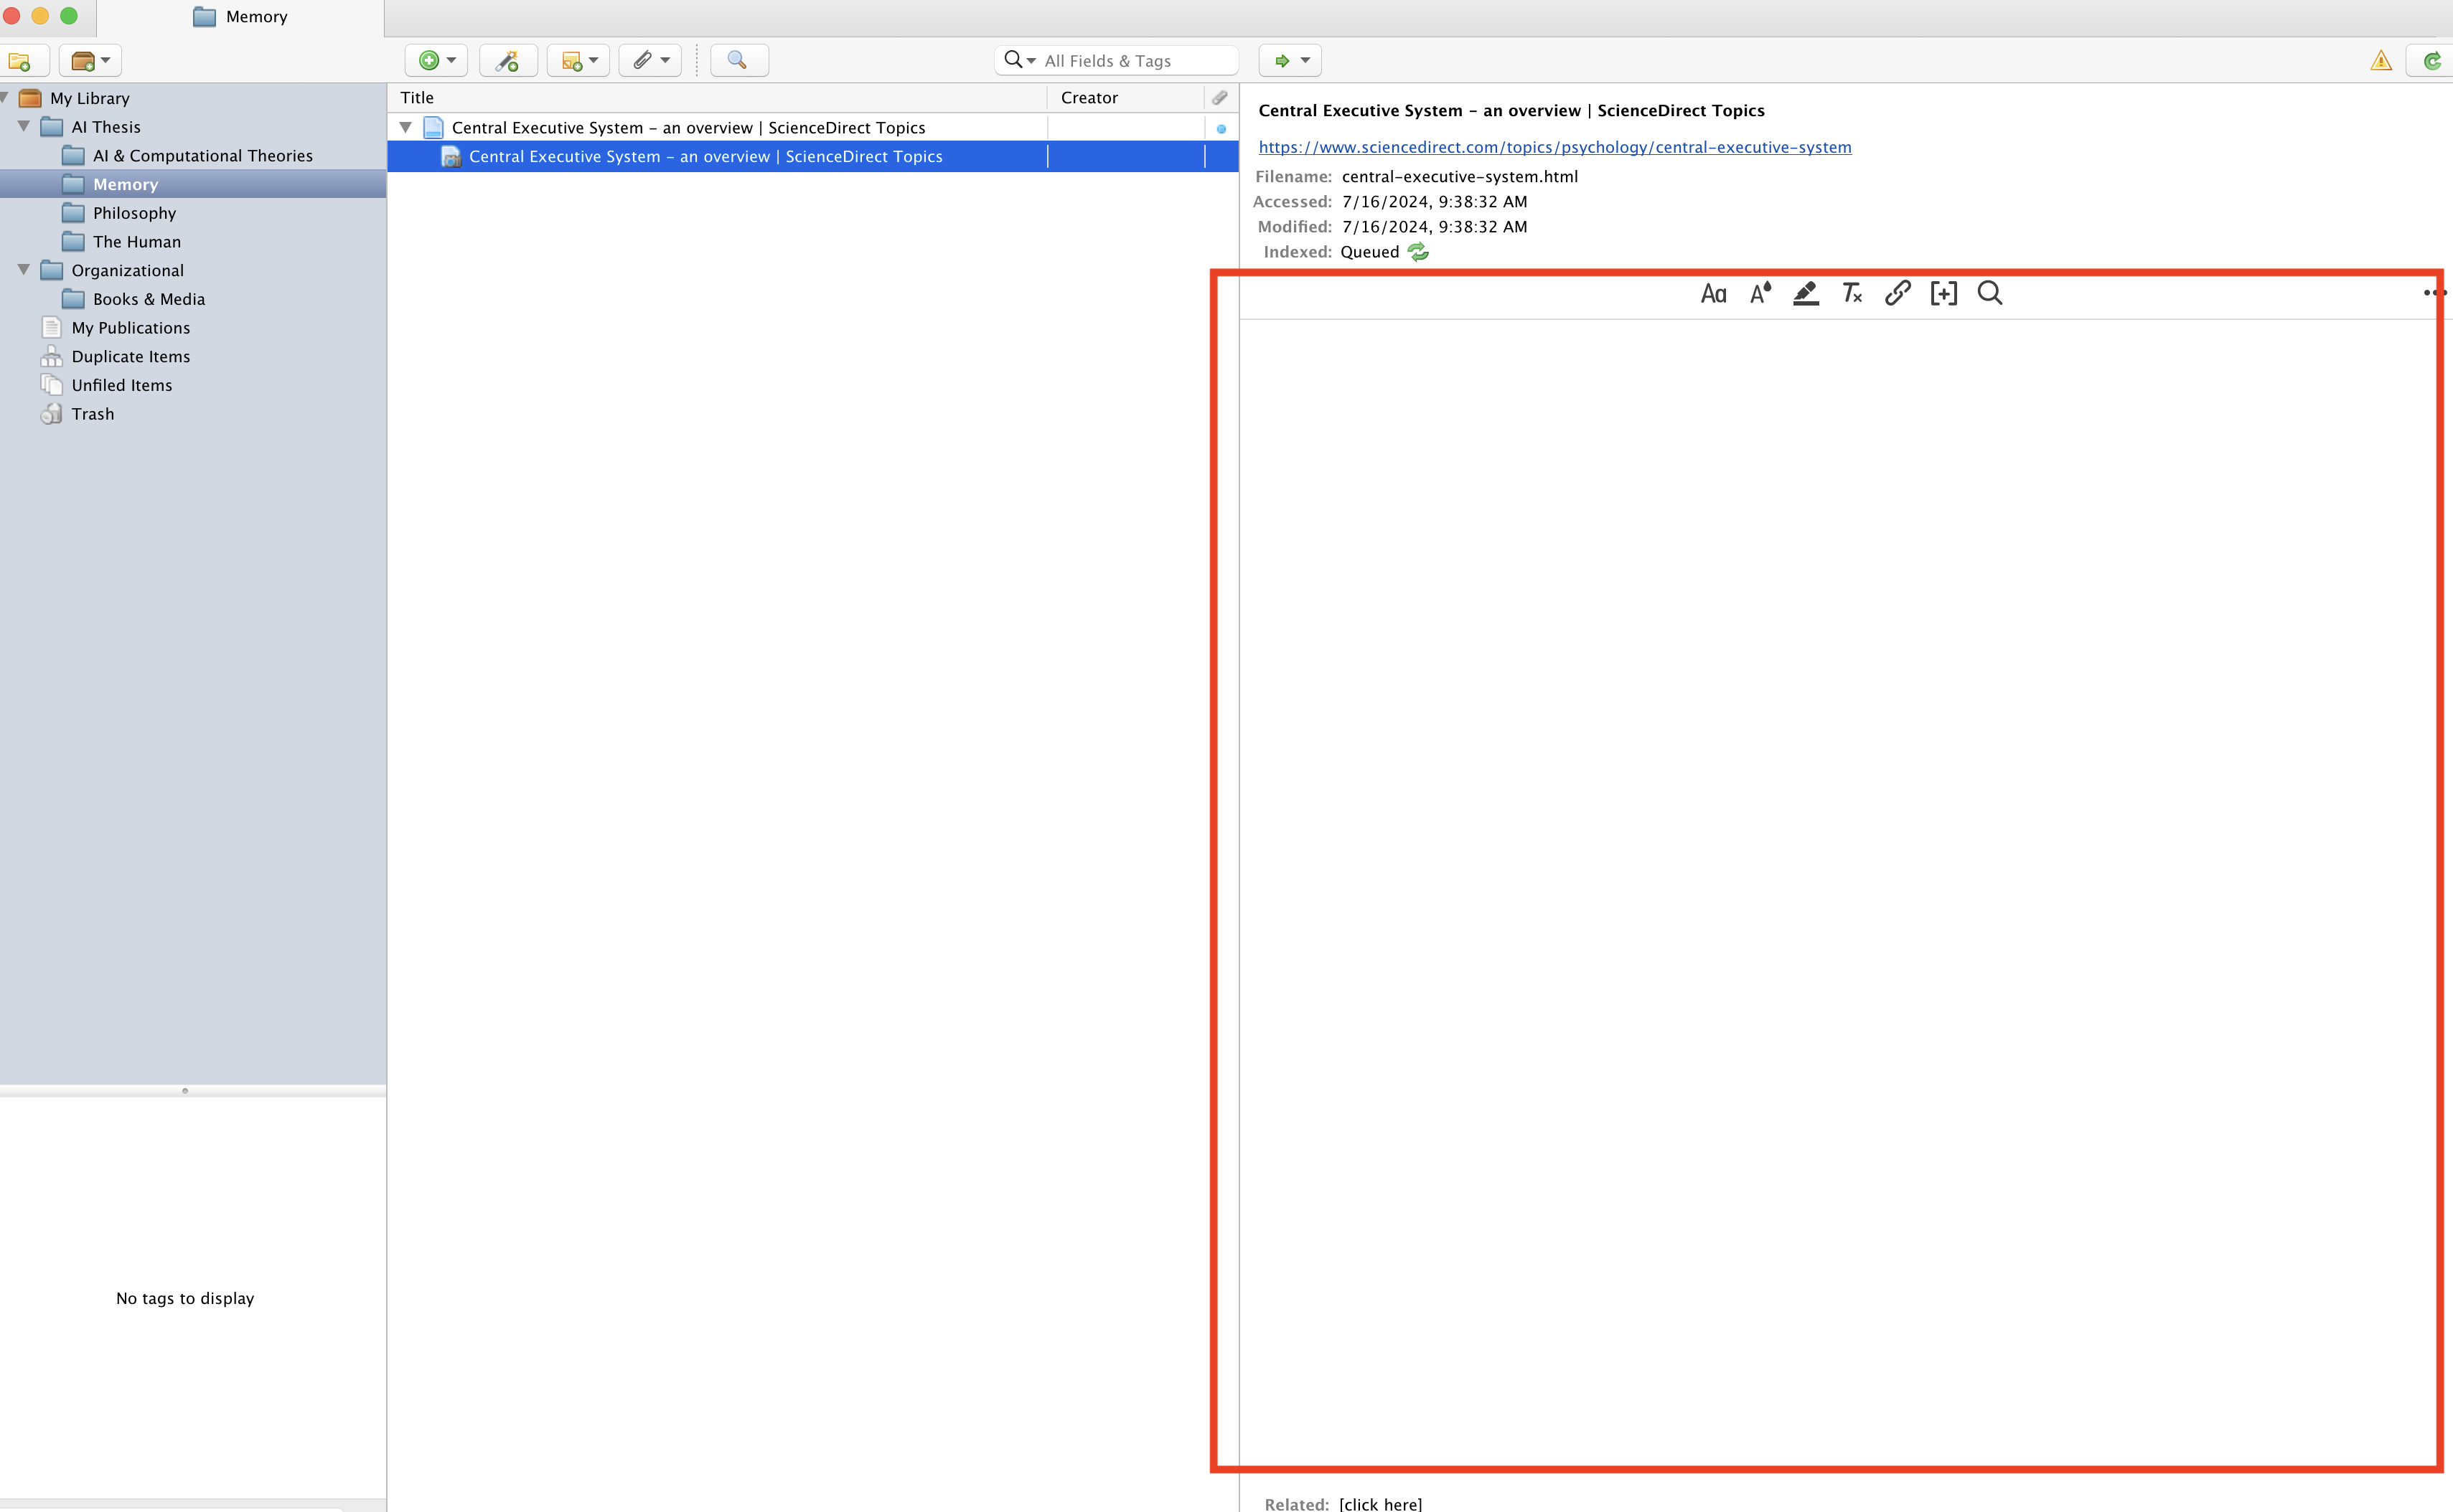This screenshot has height=1512, width=2453.
Task: Collapse the Central Executive System parent item
Action: pos(406,128)
